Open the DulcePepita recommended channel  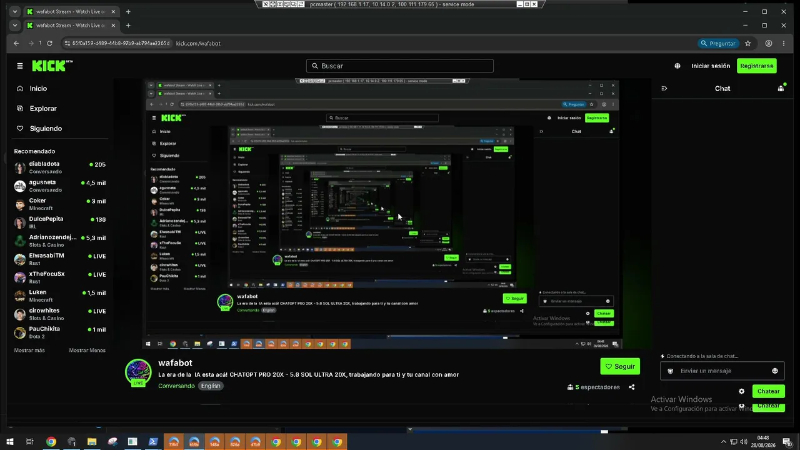[61, 222]
